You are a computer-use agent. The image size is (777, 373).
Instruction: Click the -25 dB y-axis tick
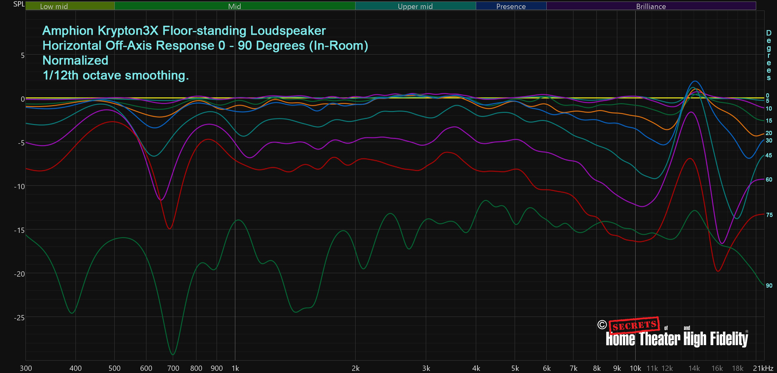19,318
